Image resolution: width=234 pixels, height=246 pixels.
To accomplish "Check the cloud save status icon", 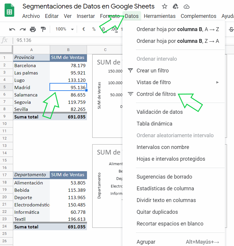I will click(x=187, y=7).
